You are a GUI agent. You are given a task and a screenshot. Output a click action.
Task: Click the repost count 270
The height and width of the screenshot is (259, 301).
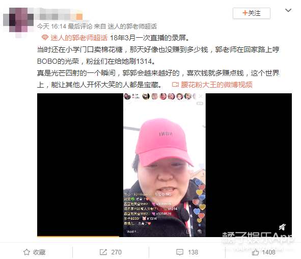pyautogui.click(x=116, y=252)
